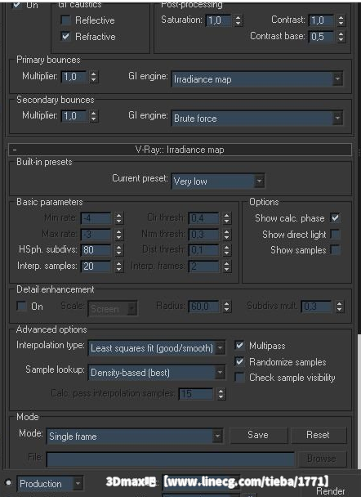
Task: Uncheck Randomize samples option
Action: (x=240, y=361)
